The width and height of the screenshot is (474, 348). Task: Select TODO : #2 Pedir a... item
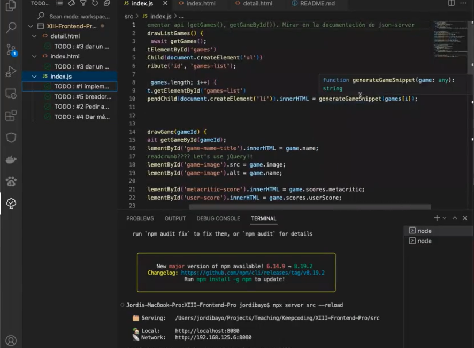81,107
